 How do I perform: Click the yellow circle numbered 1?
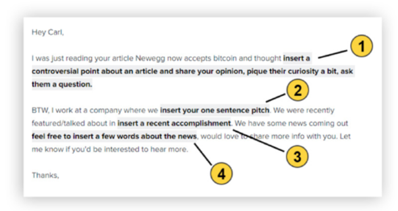tap(362, 46)
